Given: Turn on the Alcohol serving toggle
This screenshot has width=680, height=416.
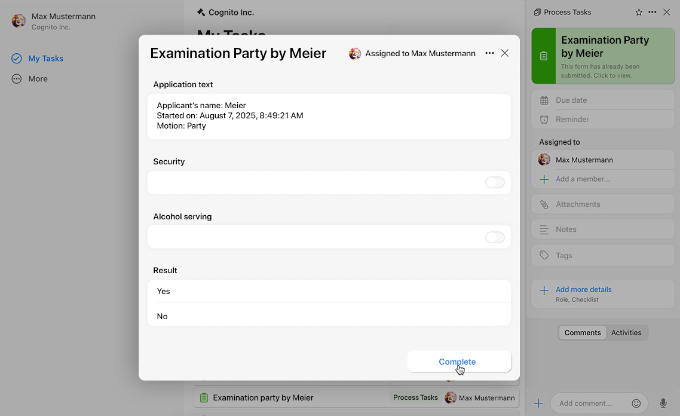Looking at the screenshot, I should click(495, 238).
